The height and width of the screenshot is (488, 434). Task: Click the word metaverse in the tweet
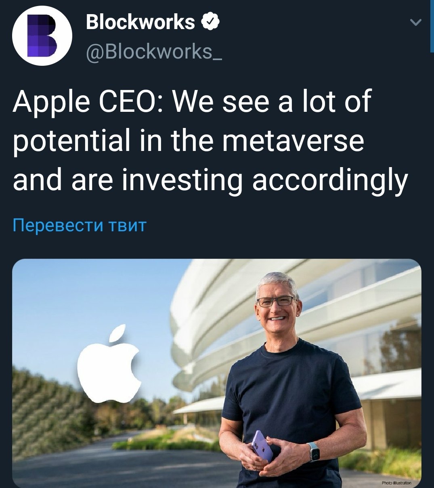point(293,140)
